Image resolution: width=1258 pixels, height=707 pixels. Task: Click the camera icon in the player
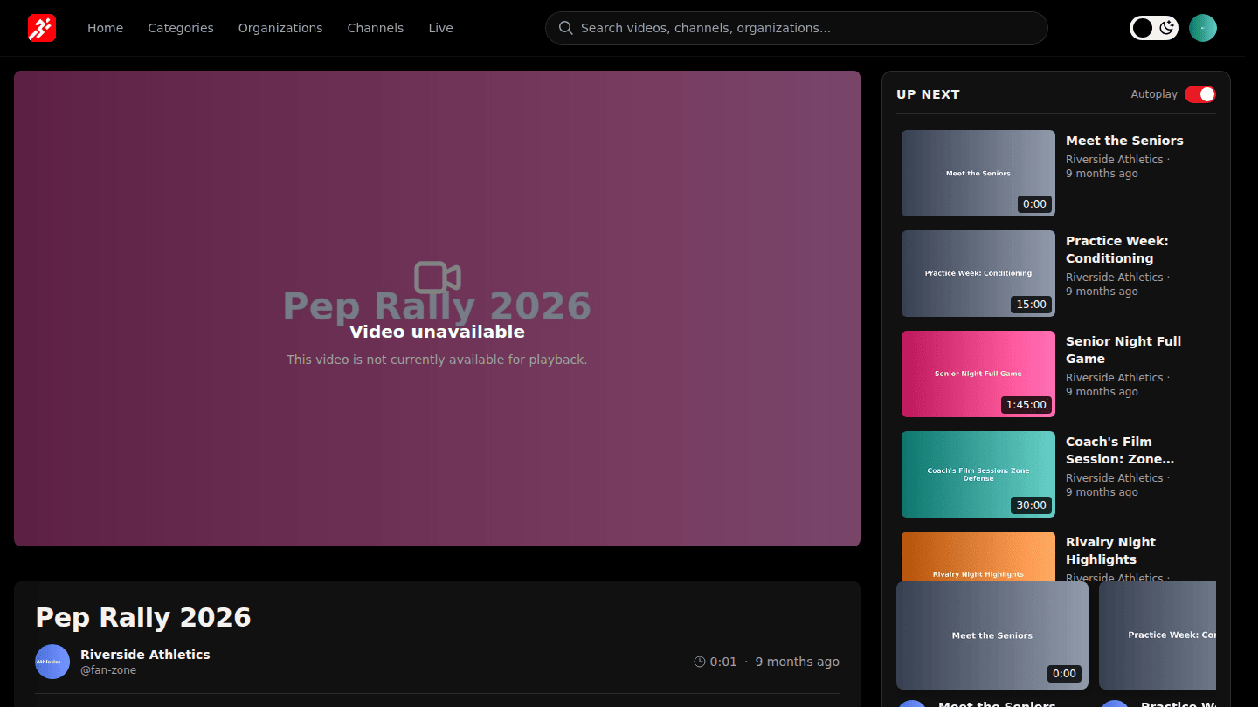coord(437,277)
